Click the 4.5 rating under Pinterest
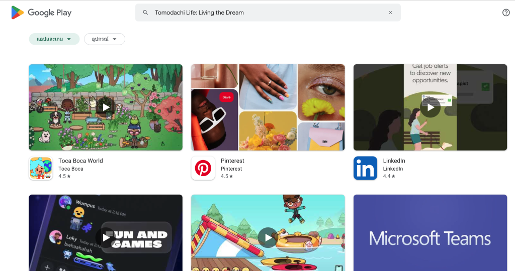 (227, 176)
